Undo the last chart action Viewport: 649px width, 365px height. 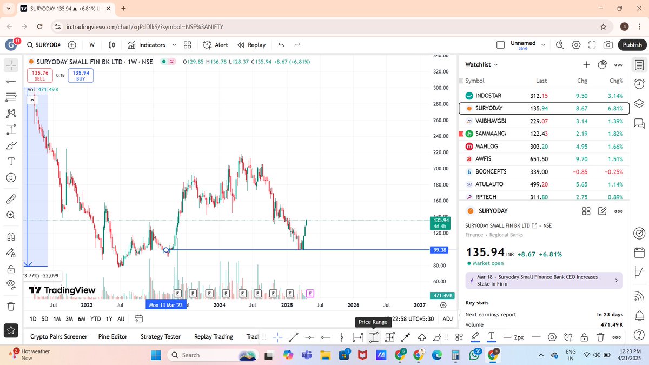click(x=281, y=45)
